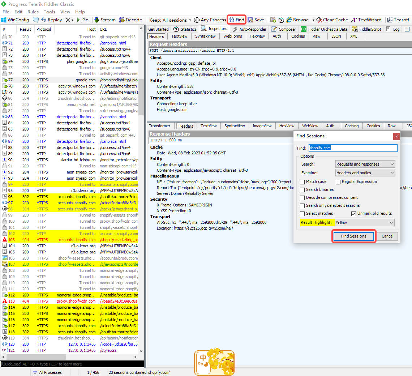Viewport: 412px width, 376px height.
Task: Open the Search scope dropdown
Action: tap(365, 164)
